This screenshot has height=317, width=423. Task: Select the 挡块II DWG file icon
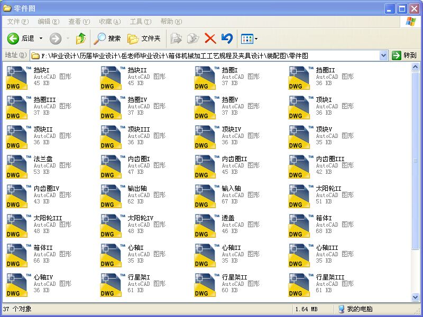pyautogui.click(x=111, y=78)
